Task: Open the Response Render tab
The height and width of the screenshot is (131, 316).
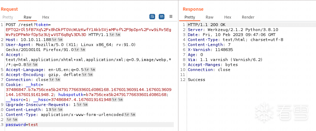Action: coord(248,17)
